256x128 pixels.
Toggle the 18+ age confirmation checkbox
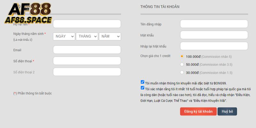[x=142, y=88]
